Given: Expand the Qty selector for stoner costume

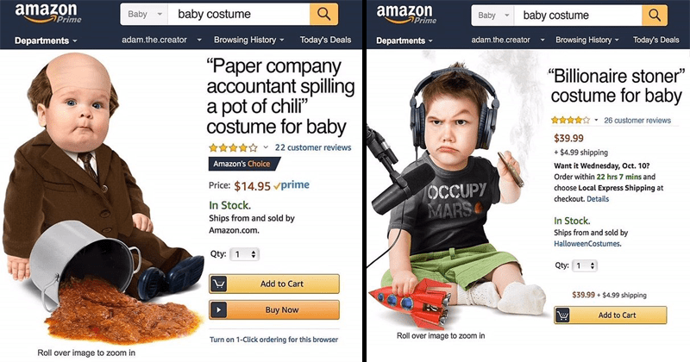Looking at the screenshot, I should pyautogui.click(x=585, y=265).
